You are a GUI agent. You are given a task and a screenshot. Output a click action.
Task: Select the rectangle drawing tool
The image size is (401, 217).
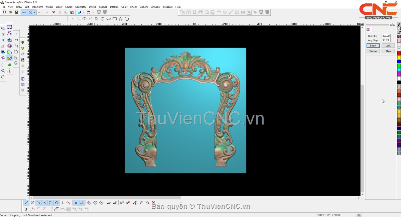point(115,19)
